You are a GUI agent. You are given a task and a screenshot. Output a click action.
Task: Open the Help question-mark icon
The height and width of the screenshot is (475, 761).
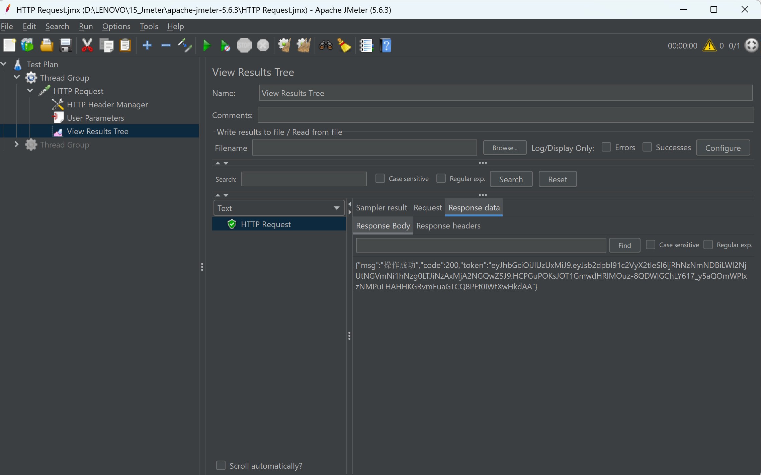click(386, 45)
